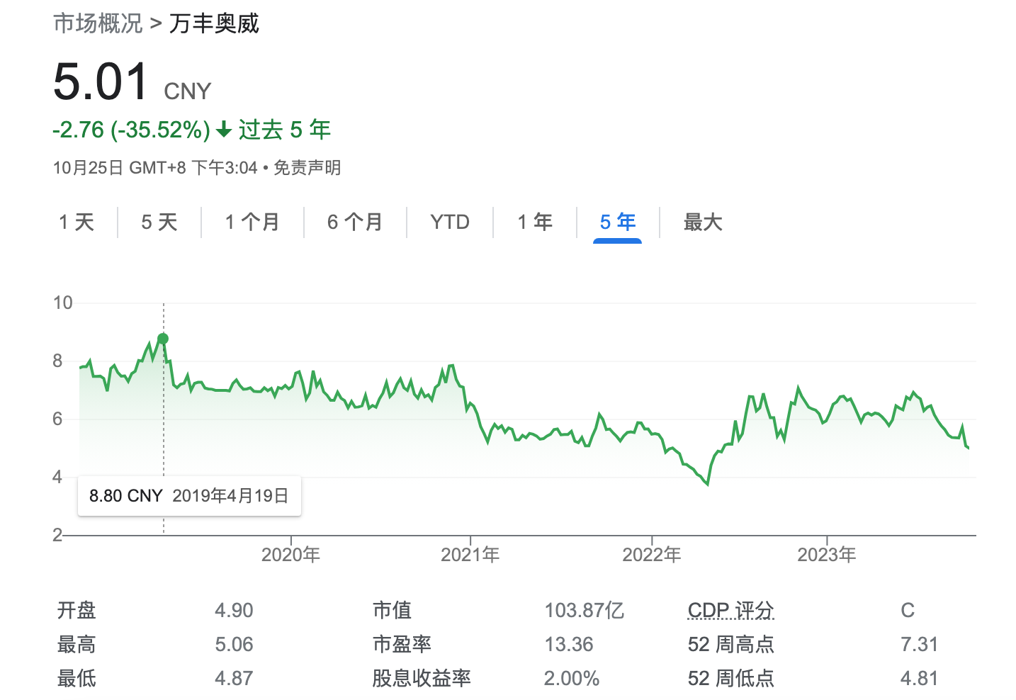Click the active 5 年 tab
Image resolution: width=1016 pixels, height=700 pixels.
point(617,222)
